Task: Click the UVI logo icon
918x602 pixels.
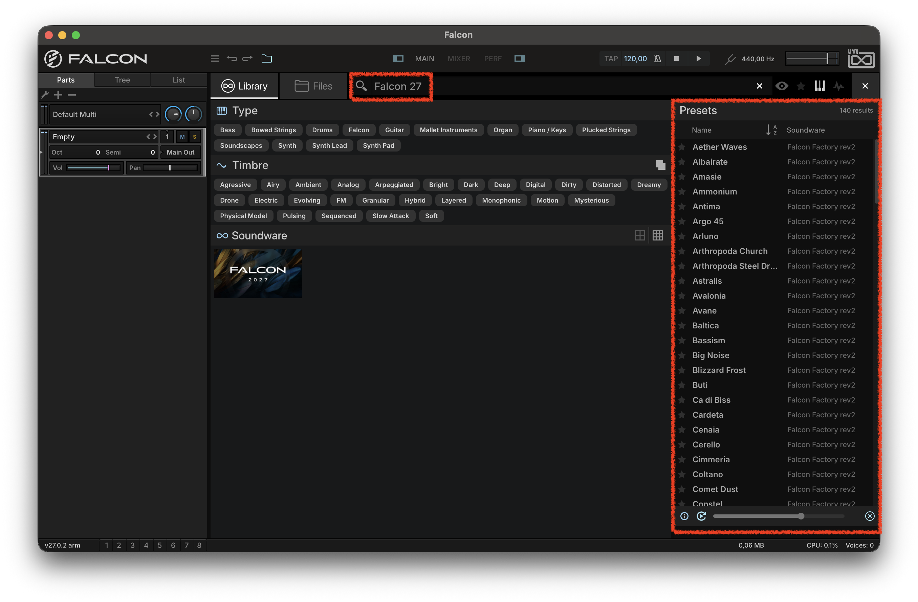Action: pyautogui.click(x=860, y=58)
